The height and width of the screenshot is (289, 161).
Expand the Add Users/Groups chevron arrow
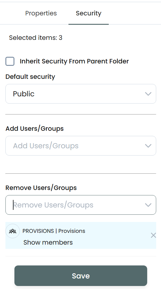point(148,146)
